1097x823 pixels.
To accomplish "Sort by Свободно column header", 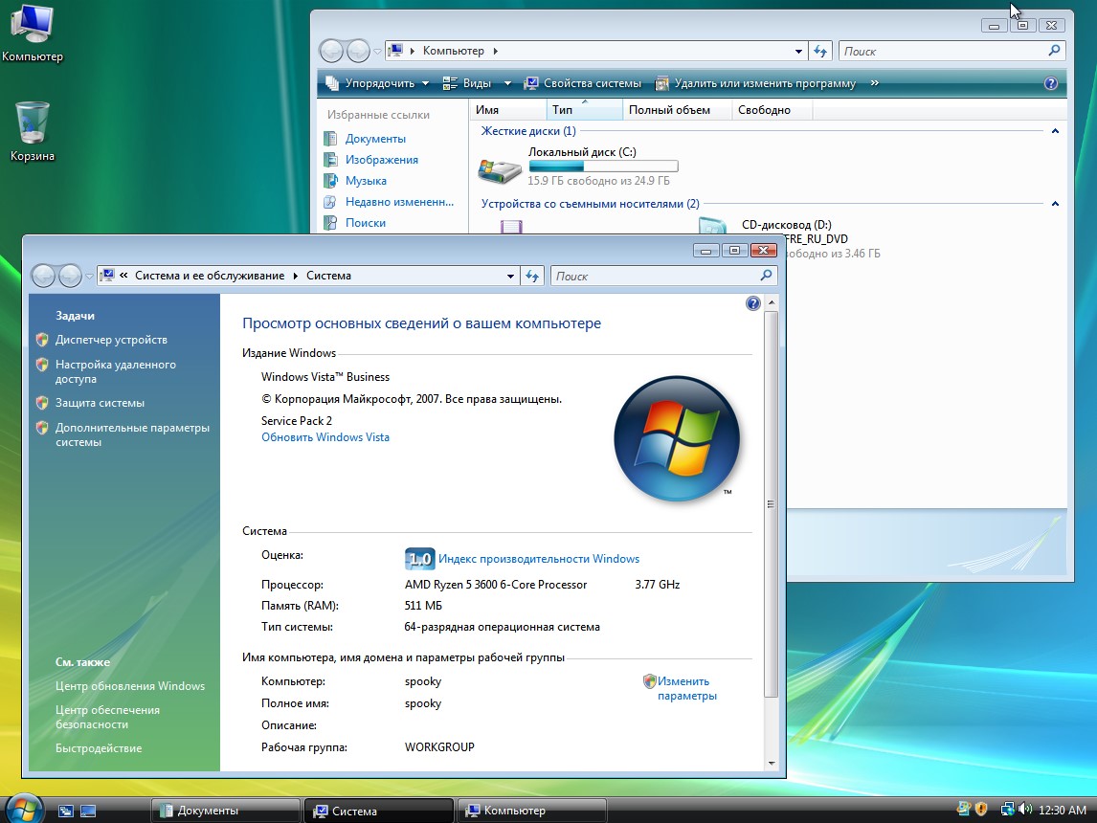I will click(772, 110).
